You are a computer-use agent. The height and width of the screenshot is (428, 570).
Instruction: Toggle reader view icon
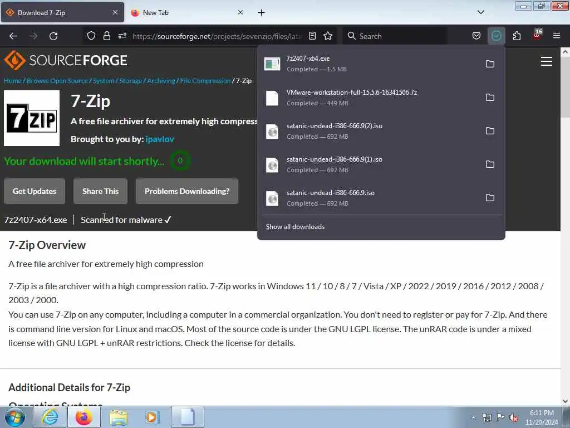pos(312,36)
